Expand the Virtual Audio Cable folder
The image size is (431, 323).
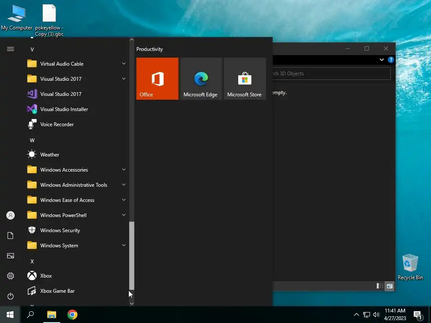(77, 64)
